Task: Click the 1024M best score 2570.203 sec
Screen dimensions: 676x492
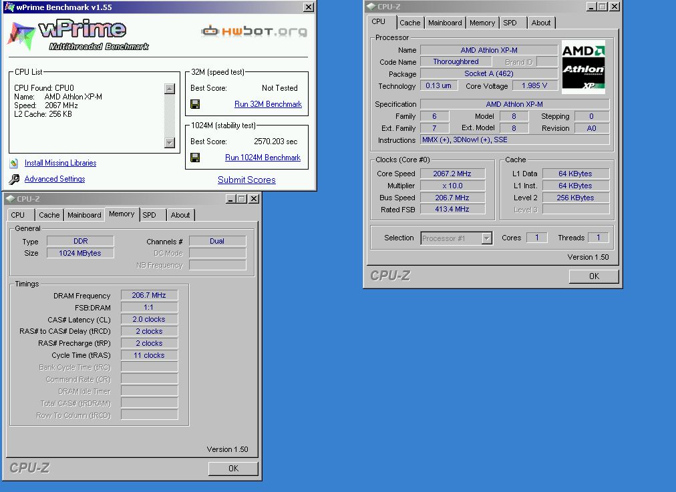Action: pos(275,142)
